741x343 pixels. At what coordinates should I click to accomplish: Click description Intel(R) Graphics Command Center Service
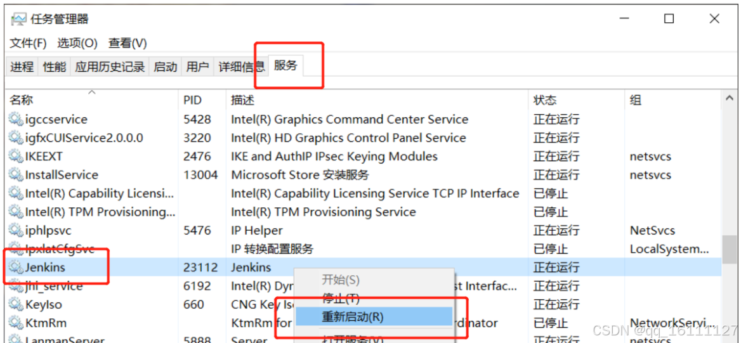(350, 119)
